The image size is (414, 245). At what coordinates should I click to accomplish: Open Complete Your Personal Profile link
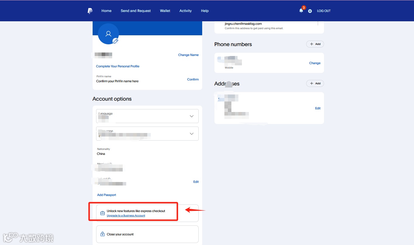coord(118,66)
